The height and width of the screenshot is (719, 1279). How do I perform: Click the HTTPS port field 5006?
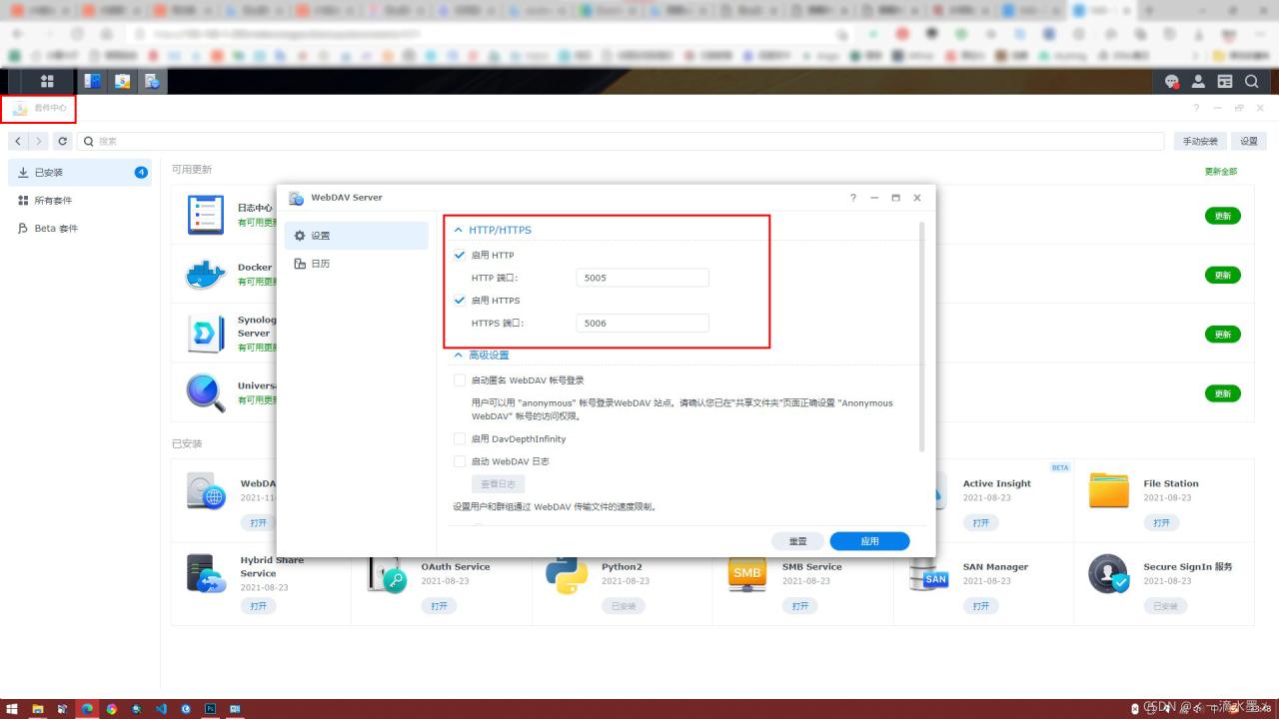642,323
